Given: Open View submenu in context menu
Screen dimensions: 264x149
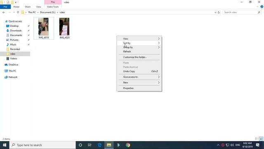Looking at the screenshot, I should click(x=139, y=38).
